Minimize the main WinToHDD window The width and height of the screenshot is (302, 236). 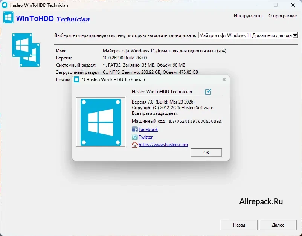click(259, 5)
